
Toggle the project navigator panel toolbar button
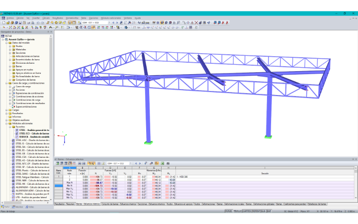70,22
